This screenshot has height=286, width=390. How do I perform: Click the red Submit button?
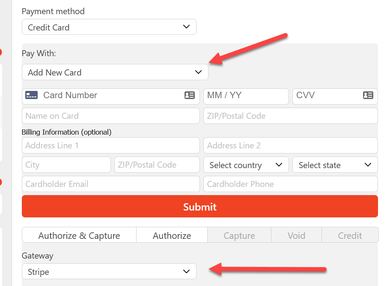(200, 206)
